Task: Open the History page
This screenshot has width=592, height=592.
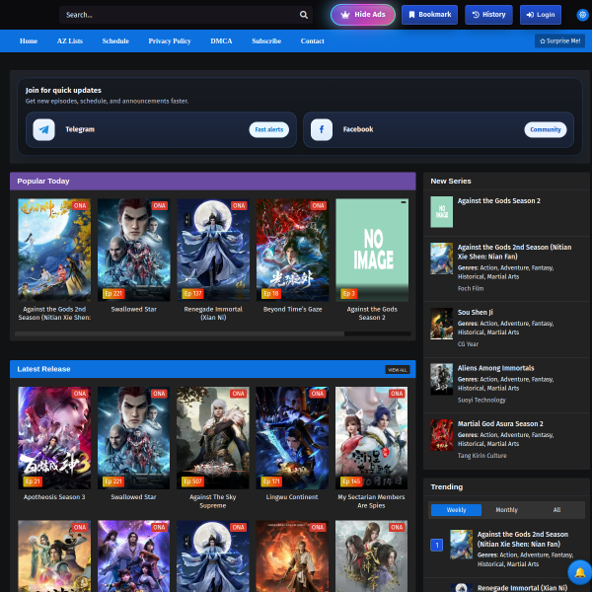Action: click(488, 15)
